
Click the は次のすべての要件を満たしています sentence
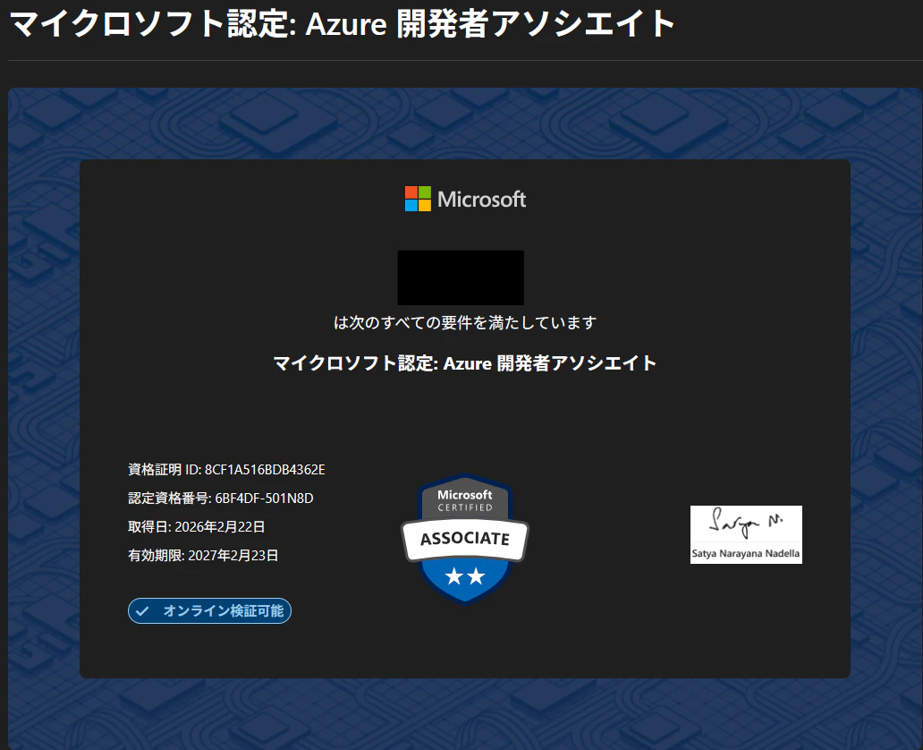pos(465,323)
